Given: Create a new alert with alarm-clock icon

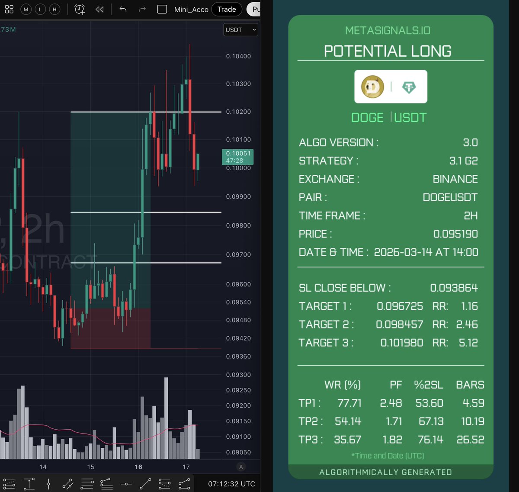Looking at the screenshot, I should (80, 9).
